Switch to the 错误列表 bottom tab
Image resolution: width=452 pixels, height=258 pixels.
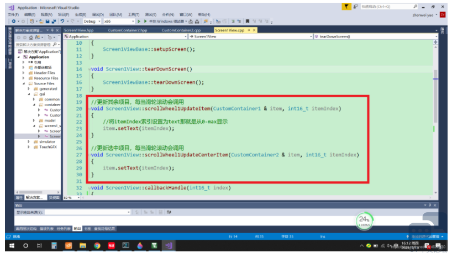46,228
